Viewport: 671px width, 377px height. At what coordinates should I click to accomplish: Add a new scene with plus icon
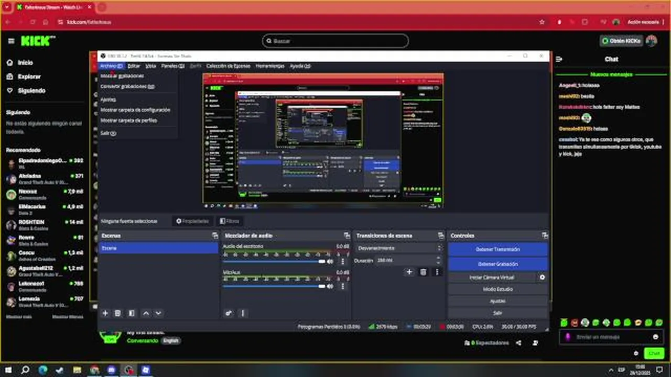click(x=105, y=313)
